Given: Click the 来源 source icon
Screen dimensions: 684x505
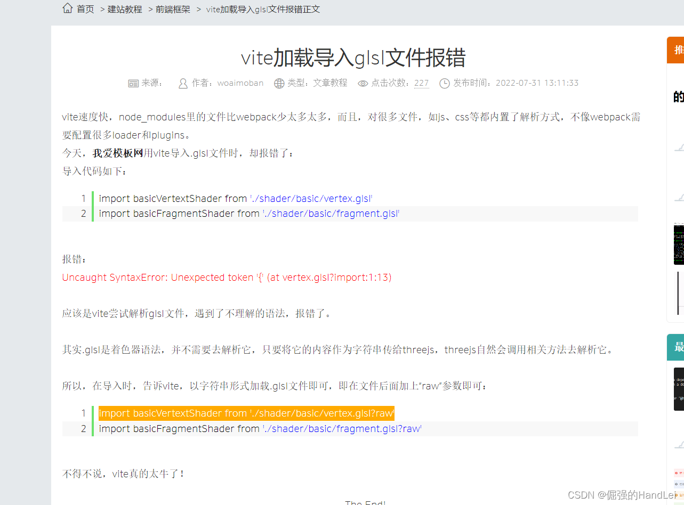Looking at the screenshot, I should click(x=133, y=83).
